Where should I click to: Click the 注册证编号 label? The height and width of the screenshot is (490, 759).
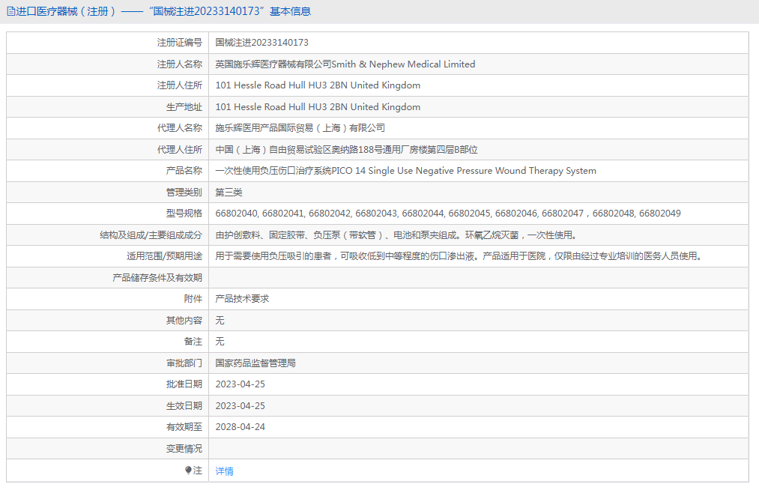[x=180, y=43]
